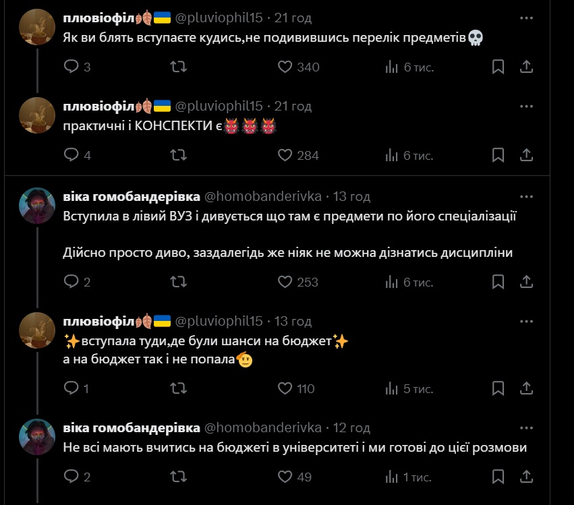Bookmark the first tweet by pluviophil15
The height and width of the screenshot is (505, 574).
(x=498, y=67)
